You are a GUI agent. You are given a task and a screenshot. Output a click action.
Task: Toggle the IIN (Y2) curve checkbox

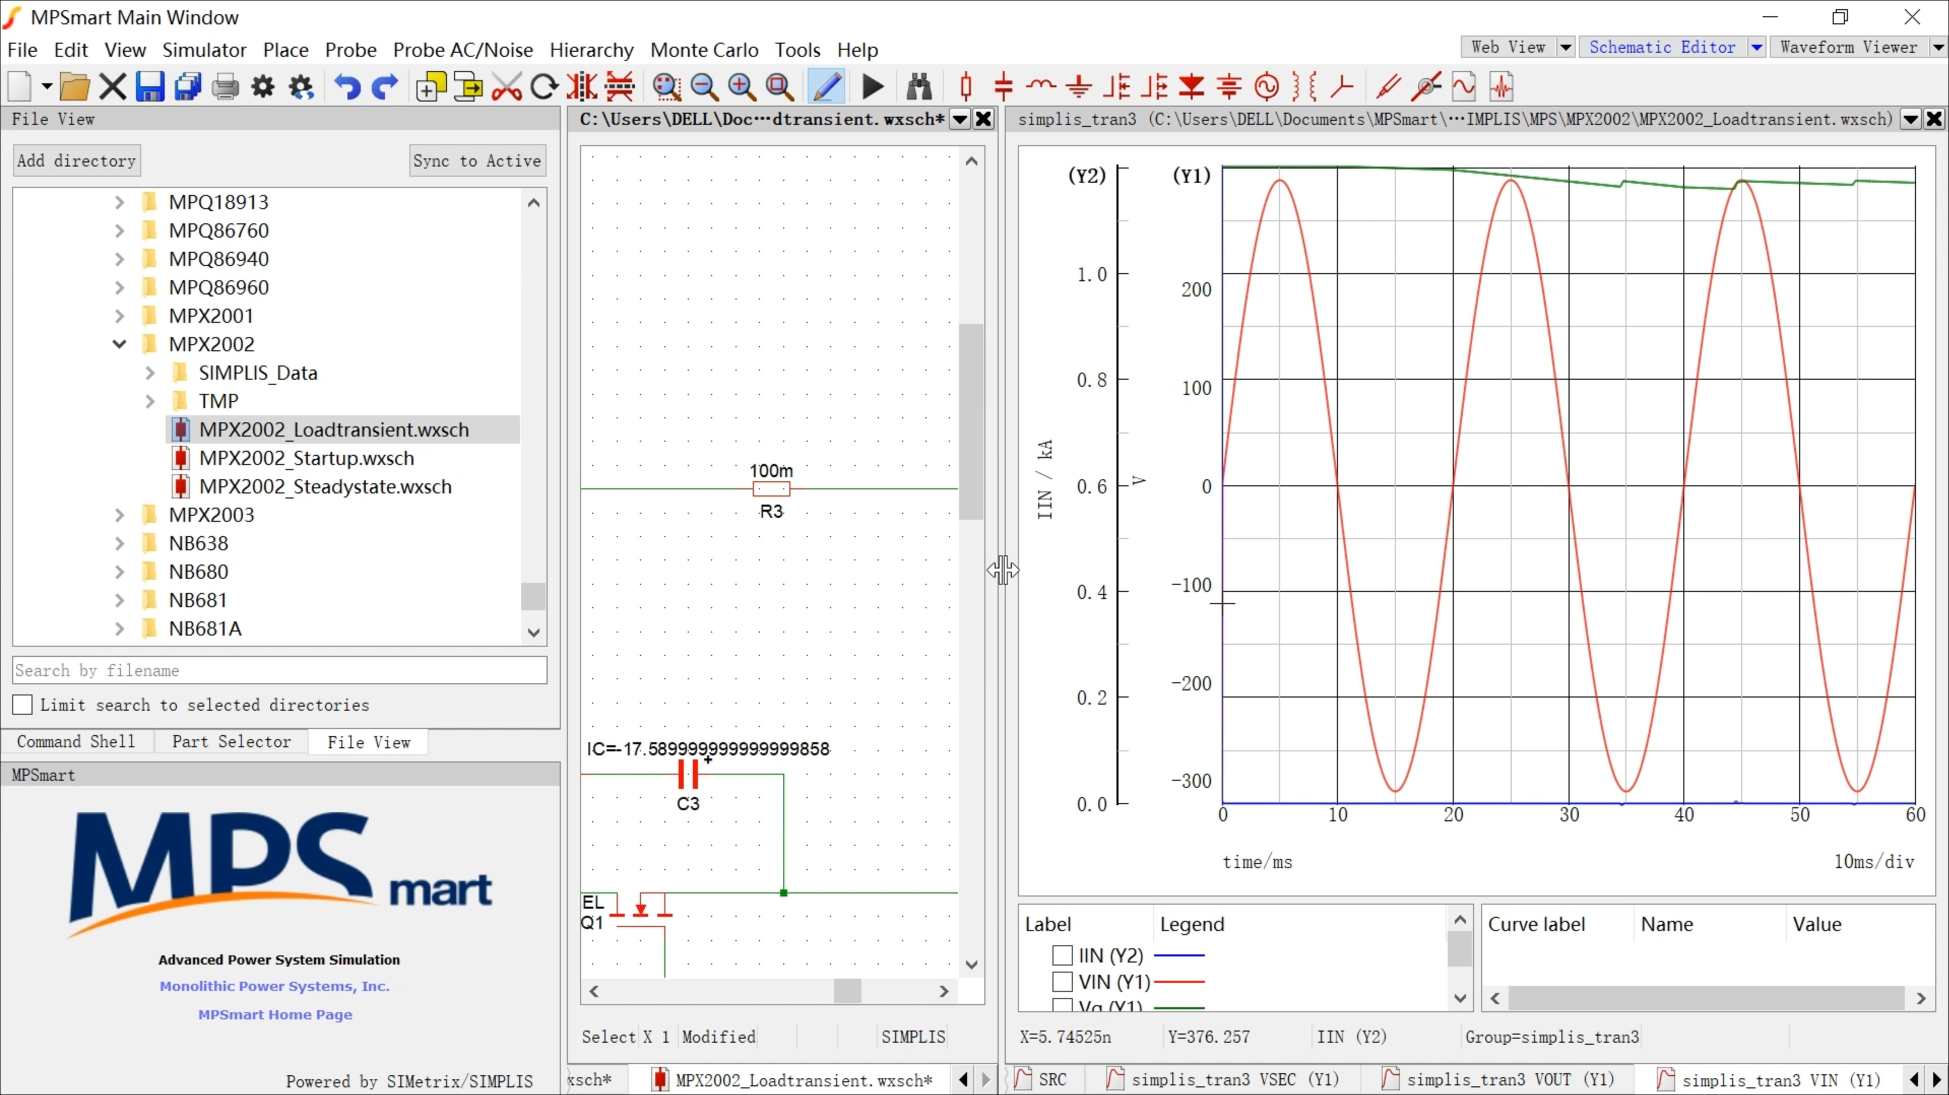[x=1062, y=955]
